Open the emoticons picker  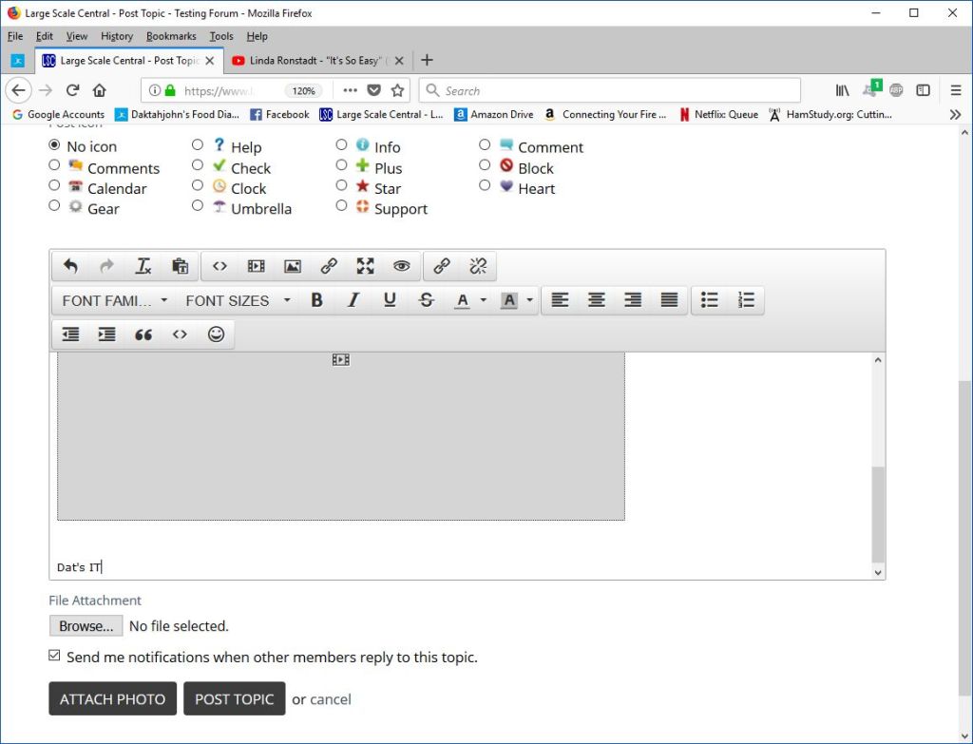tap(216, 334)
